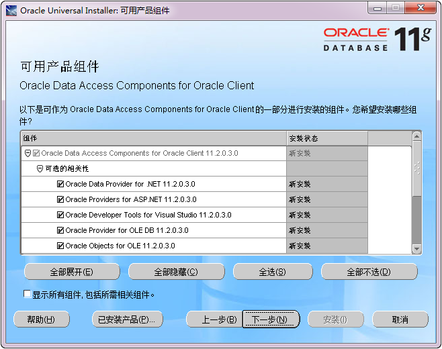Uncheck Oracle Objects for OLE 11.2.0.3.0
The width and height of the screenshot is (442, 349).
(60, 246)
